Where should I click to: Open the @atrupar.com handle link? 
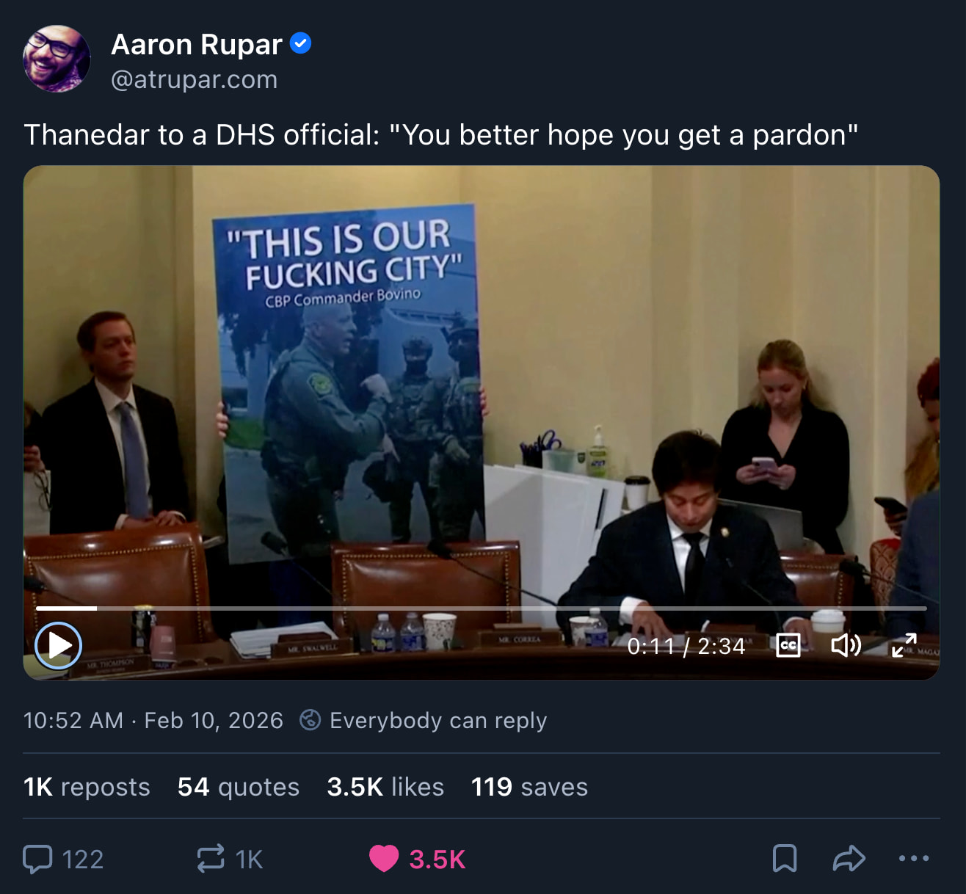pos(194,79)
